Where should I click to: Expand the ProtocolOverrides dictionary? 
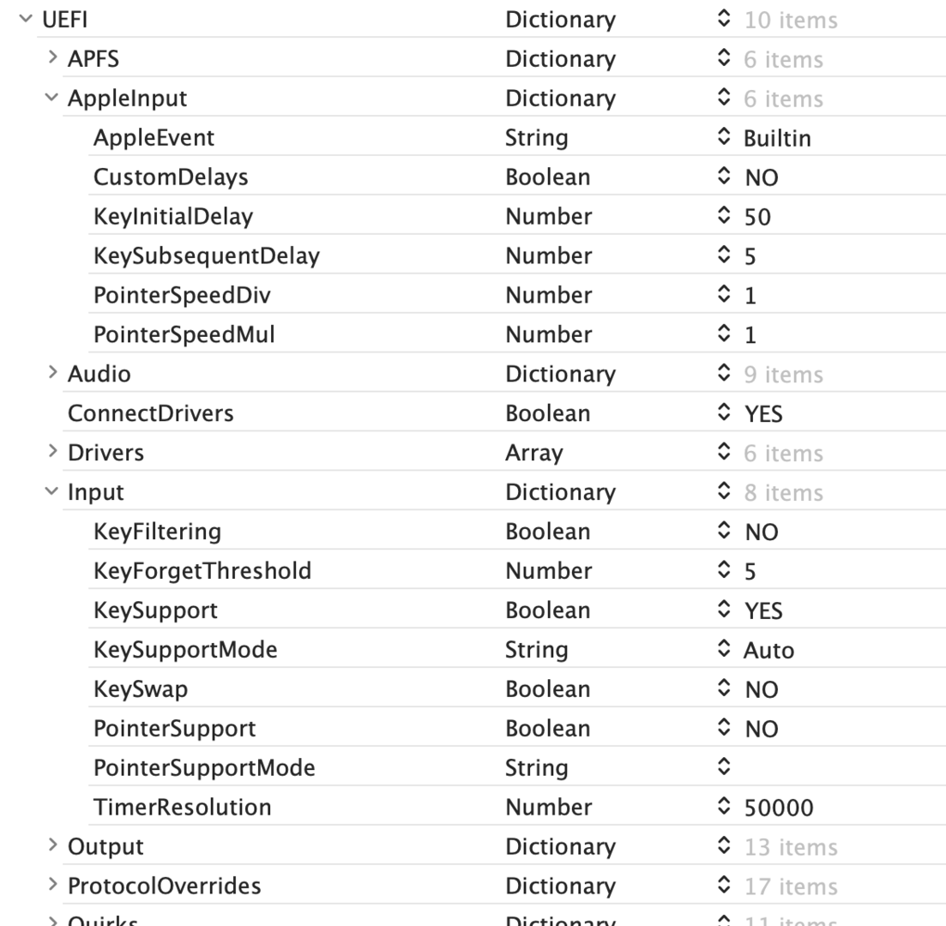coord(52,887)
